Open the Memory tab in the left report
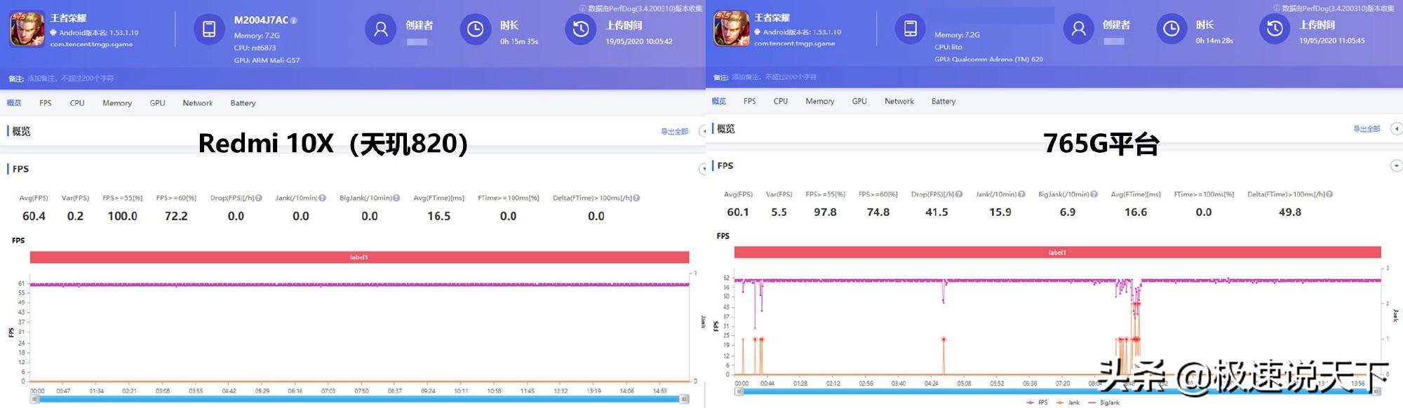The width and height of the screenshot is (1403, 408). click(117, 103)
